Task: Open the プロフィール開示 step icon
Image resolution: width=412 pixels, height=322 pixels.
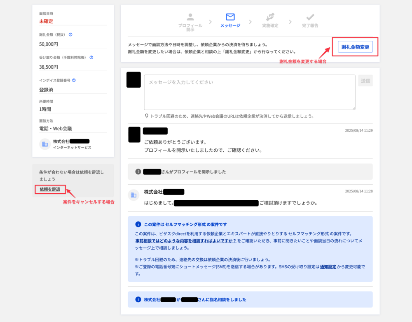Action: click(190, 17)
